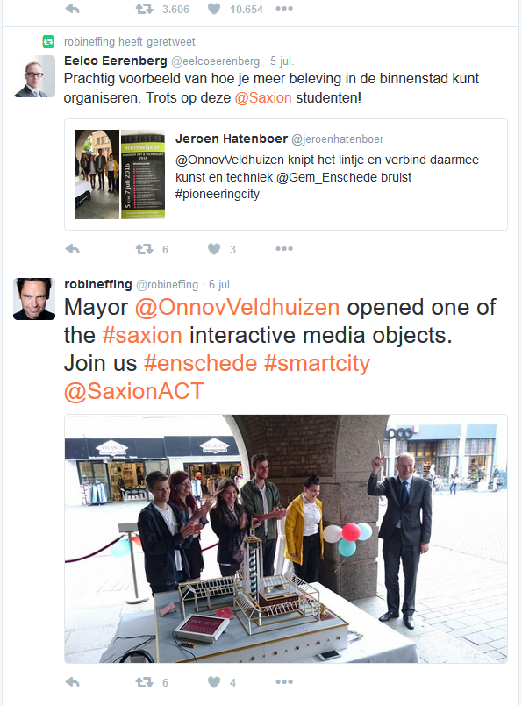Retweet robineffing's Mayor tweet
This screenshot has width=522, height=705.
point(145,682)
